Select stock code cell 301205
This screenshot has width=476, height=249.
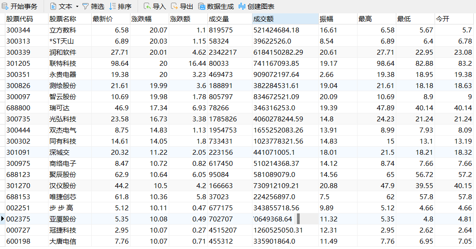click(x=27, y=64)
